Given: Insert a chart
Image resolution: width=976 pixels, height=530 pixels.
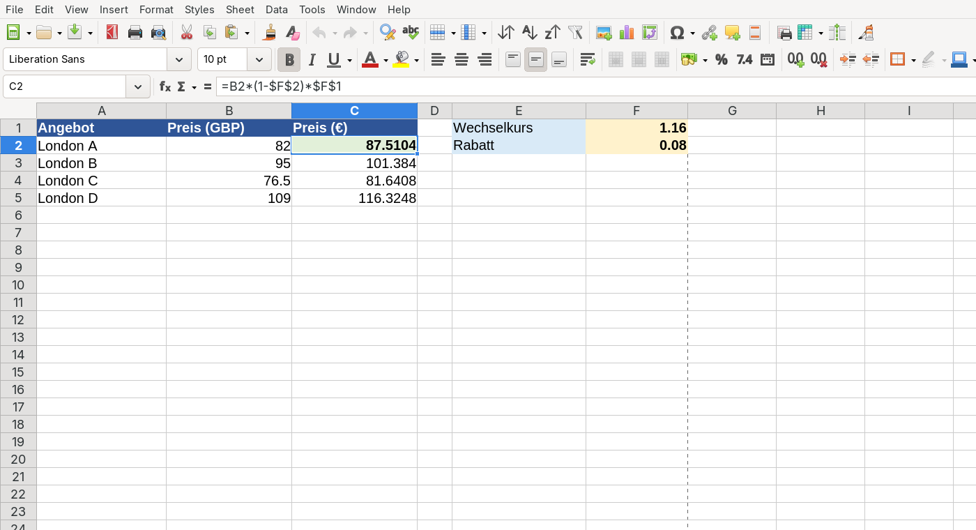Looking at the screenshot, I should (x=627, y=32).
